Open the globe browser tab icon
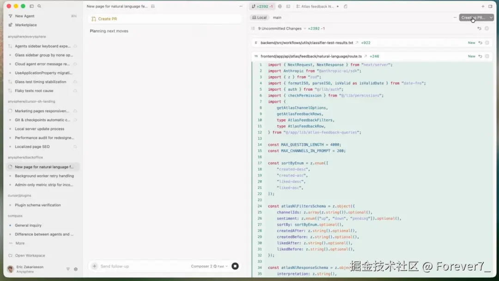The height and width of the screenshot is (281, 499). (x=280, y=6)
